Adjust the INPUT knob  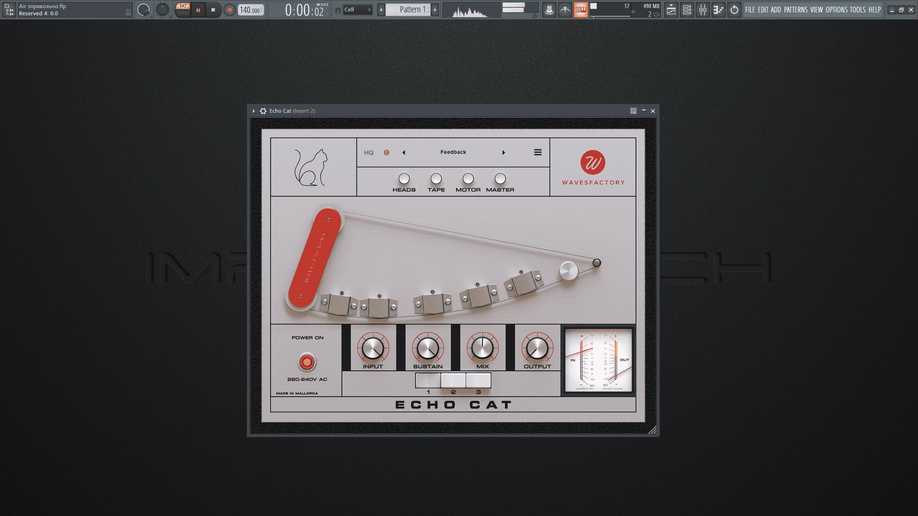373,348
